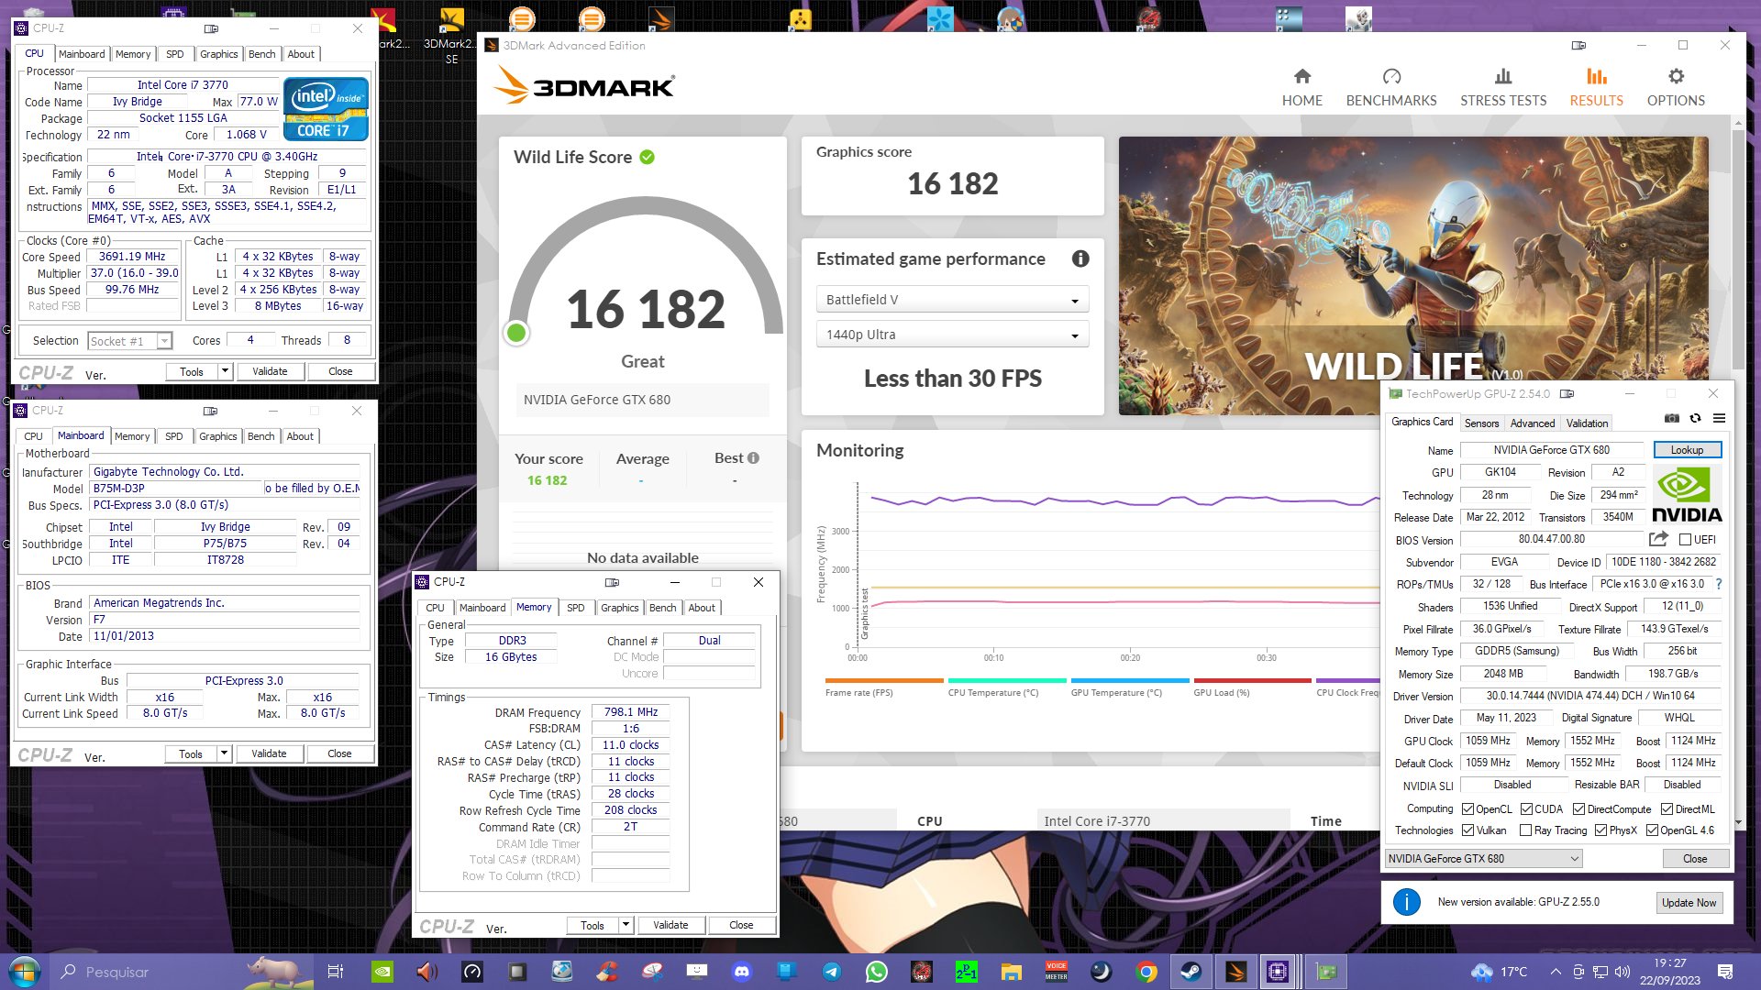Open Windows Start button
Image resolution: width=1761 pixels, height=990 pixels.
point(24,972)
